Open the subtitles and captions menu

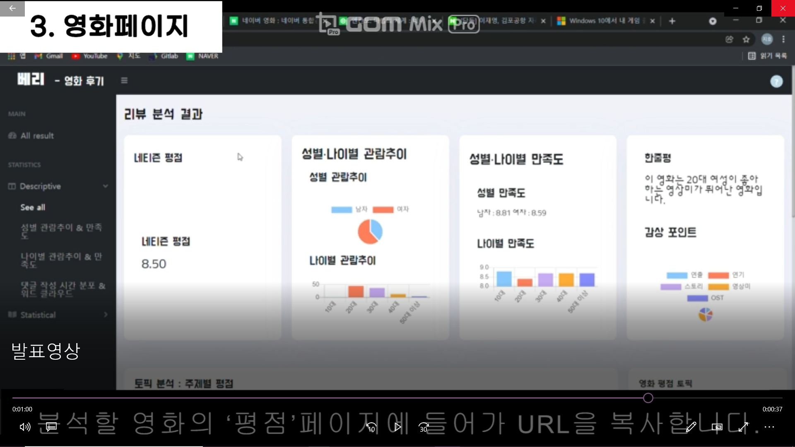51,427
